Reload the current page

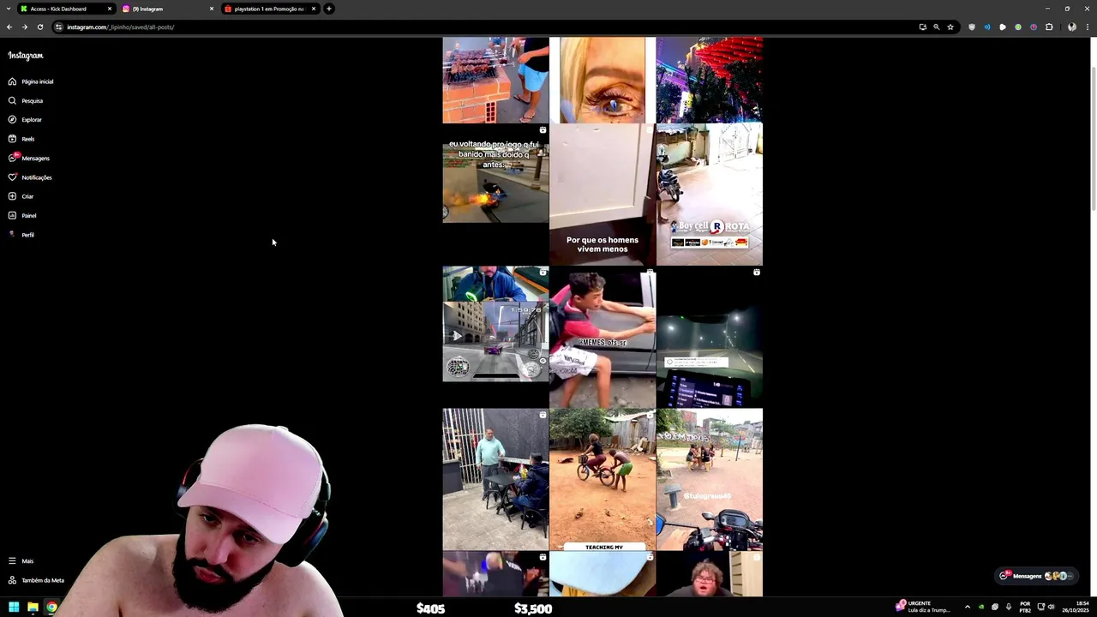pos(39,27)
